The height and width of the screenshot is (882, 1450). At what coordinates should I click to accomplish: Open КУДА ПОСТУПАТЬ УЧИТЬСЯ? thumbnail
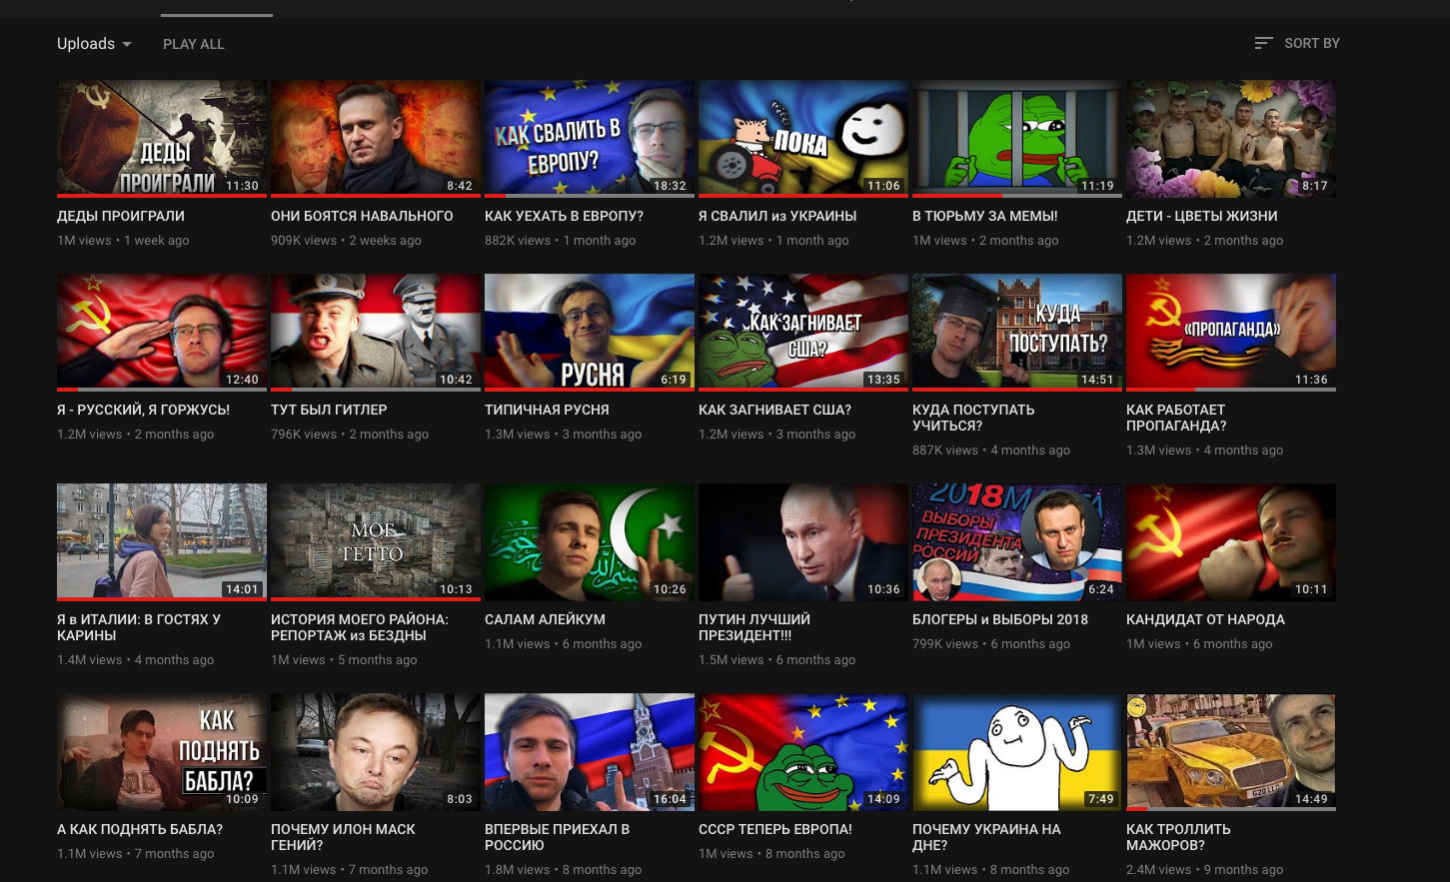1017,333
